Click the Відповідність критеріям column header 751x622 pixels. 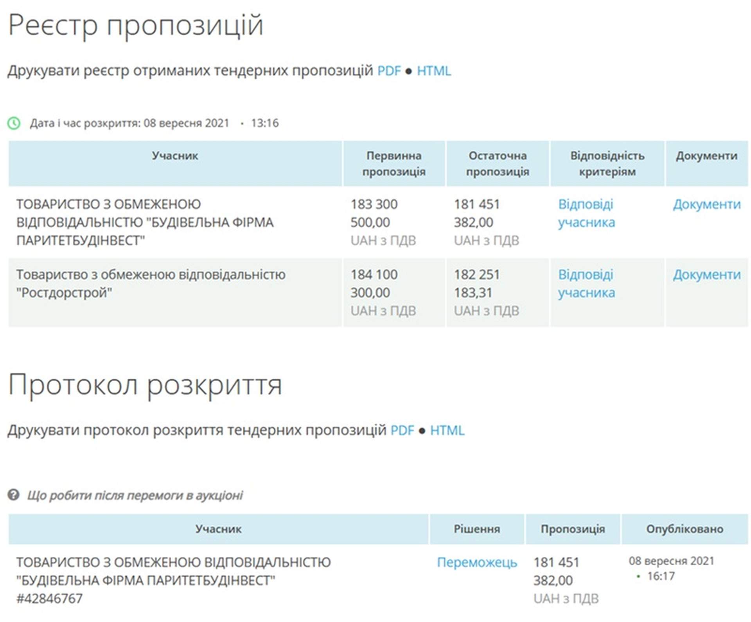pos(607,163)
